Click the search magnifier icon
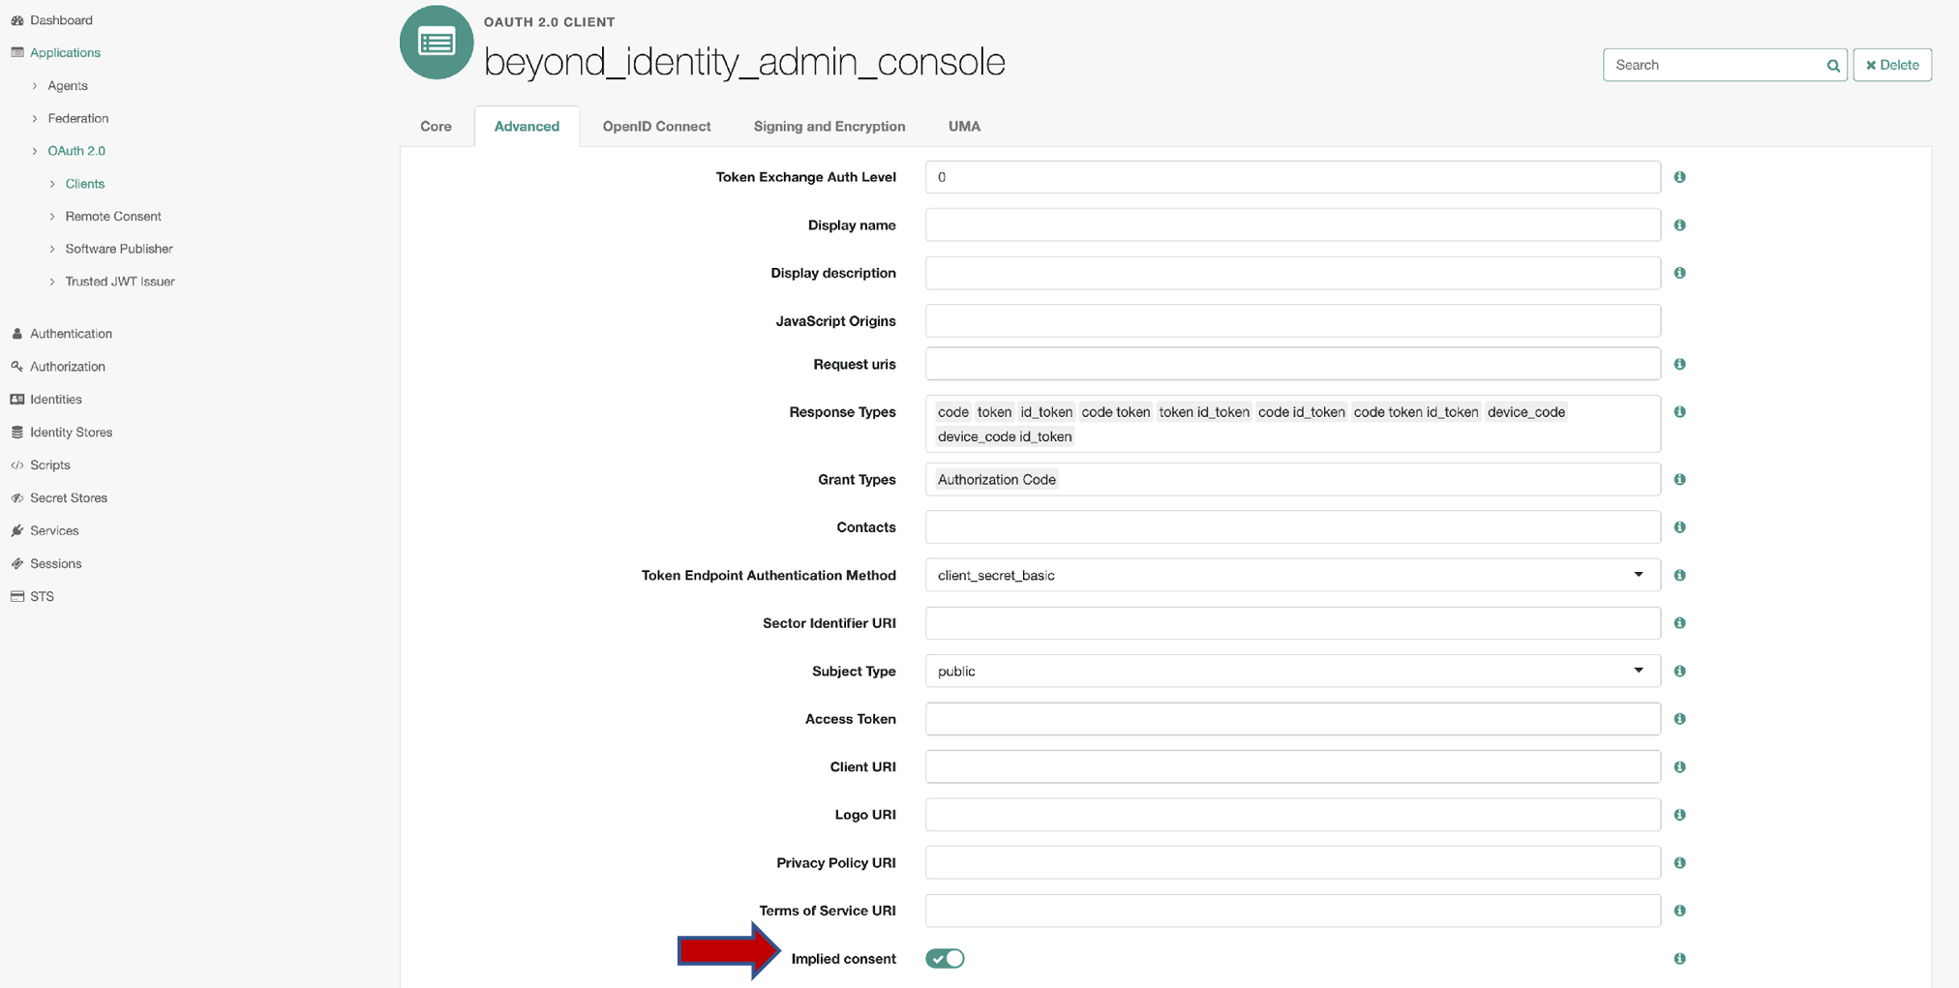The height and width of the screenshot is (988, 1959). tap(1832, 66)
